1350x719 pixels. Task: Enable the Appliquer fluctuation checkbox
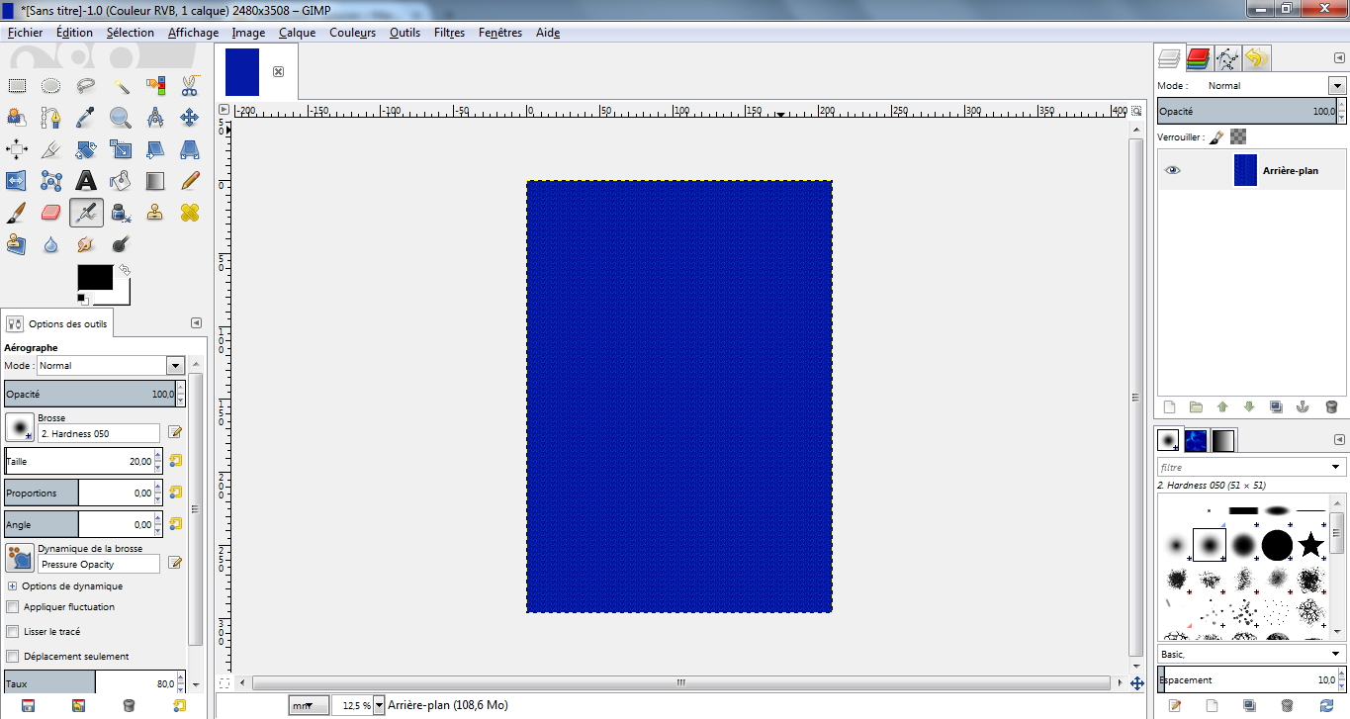click(x=13, y=607)
